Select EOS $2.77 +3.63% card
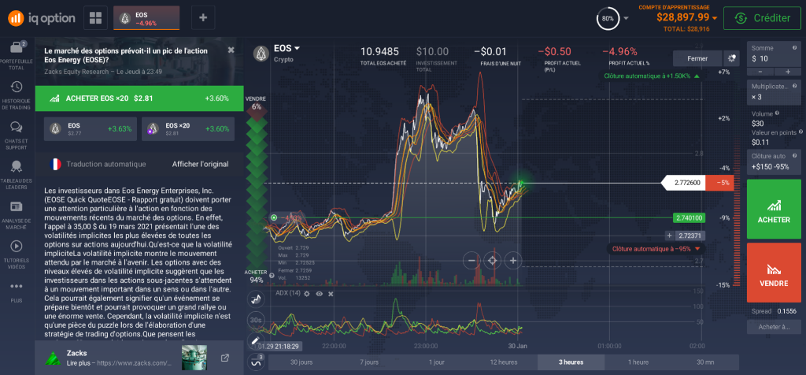This screenshot has height=375, width=806. point(90,128)
